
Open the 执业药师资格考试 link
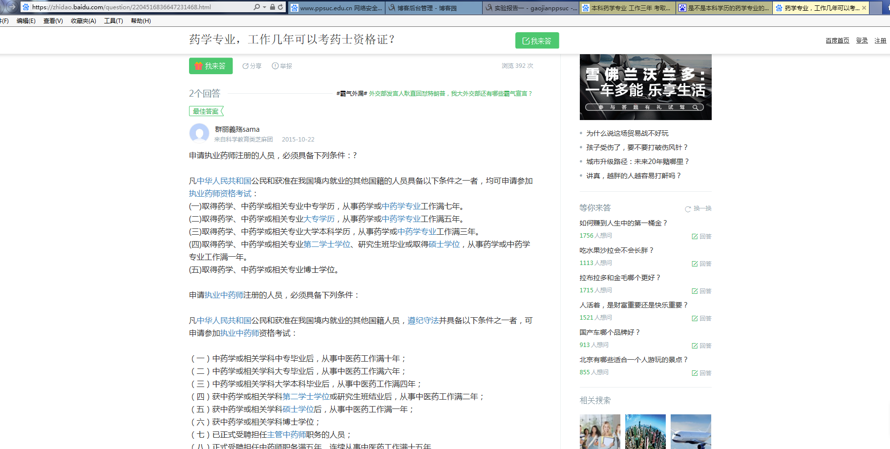coord(220,193)
